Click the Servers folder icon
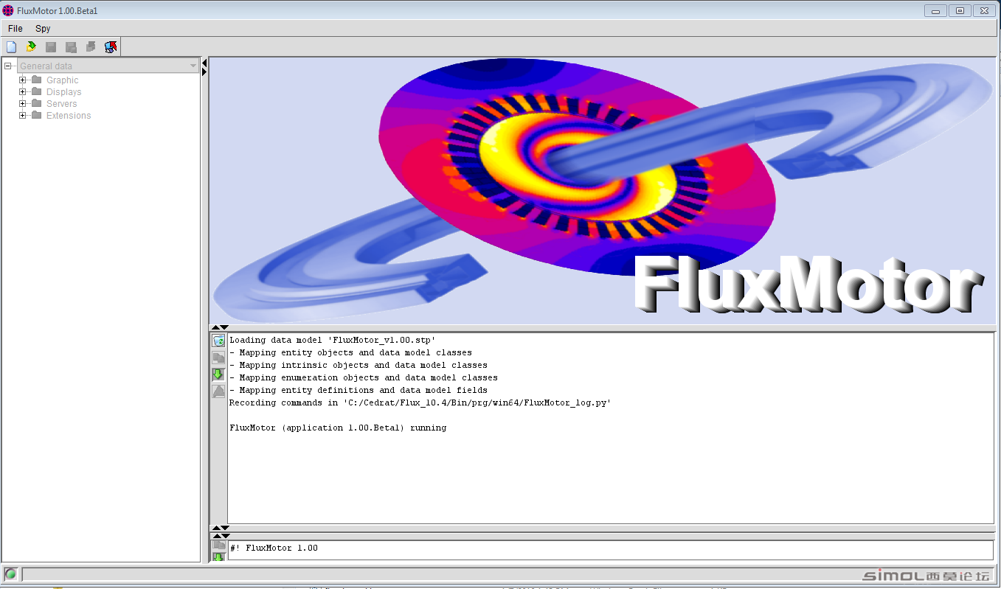1001x589 pixels. pyautogui.click(x=36, y=104)
